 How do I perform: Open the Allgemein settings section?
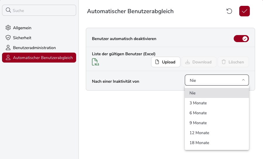22,28
